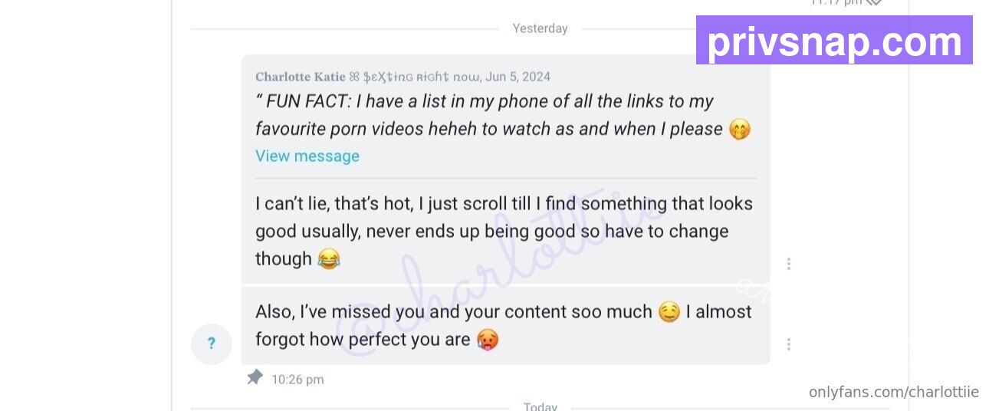This screenshot has width=989, height=411.
Task: Open options menu beside the 'I can't lie' message
Action: (788, 264)
